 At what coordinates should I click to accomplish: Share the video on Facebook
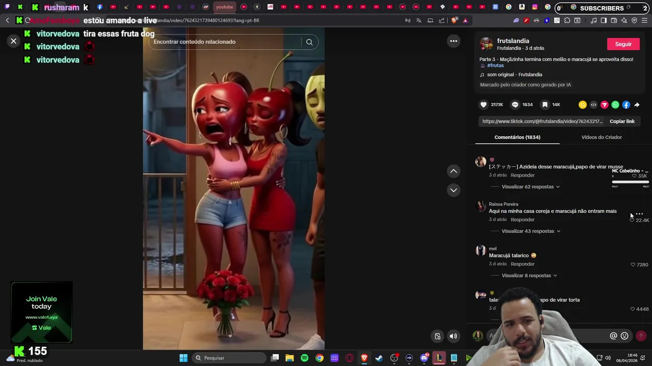point(626,105)
